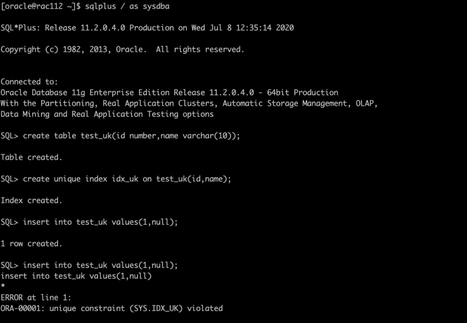Click the create unique index idx_uk statement

pos(127,179)
